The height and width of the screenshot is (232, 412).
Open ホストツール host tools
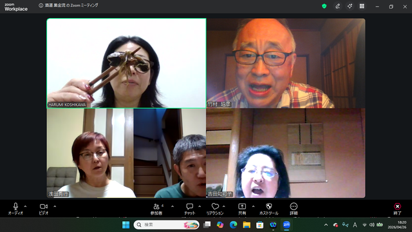coord(269,209)
